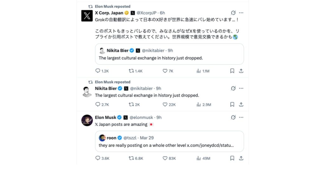Click the view count icon showing 49M
Screen dimensions: 325x183
(198, 158)
